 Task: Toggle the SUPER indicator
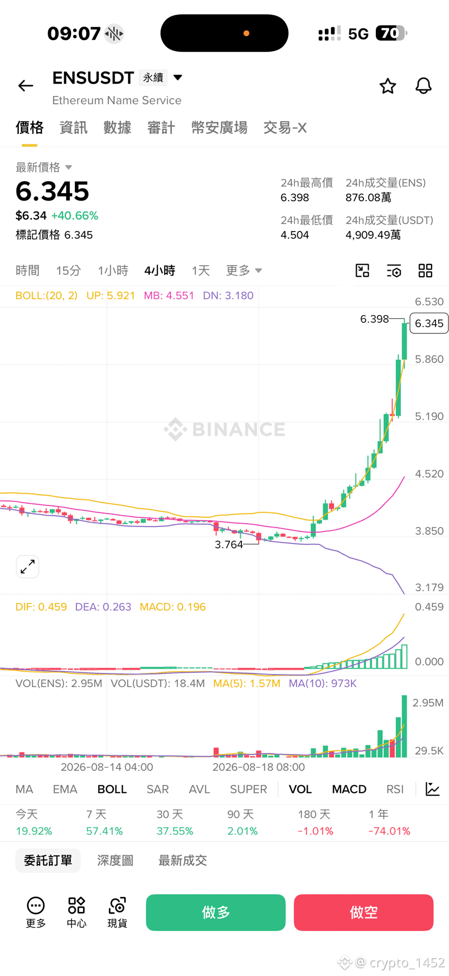[248, 789]
